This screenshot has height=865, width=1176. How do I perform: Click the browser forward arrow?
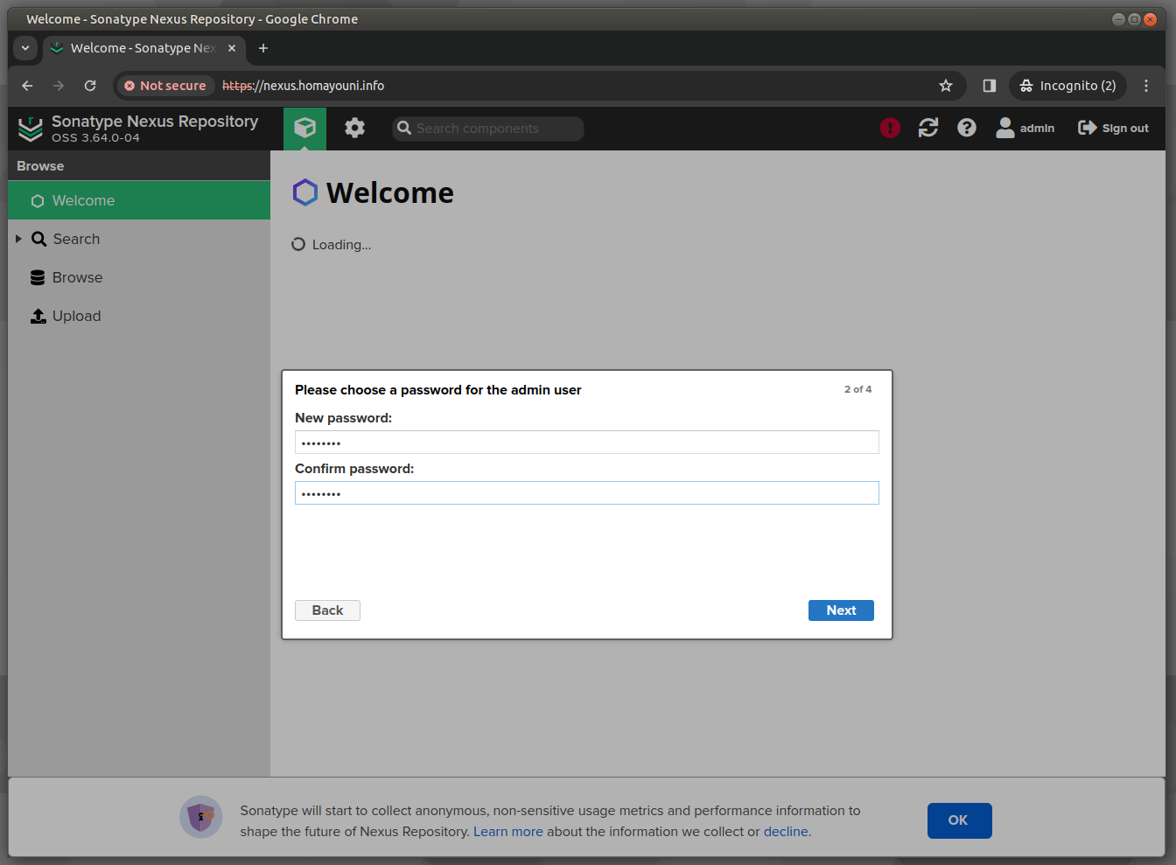(x=59, y=86)
